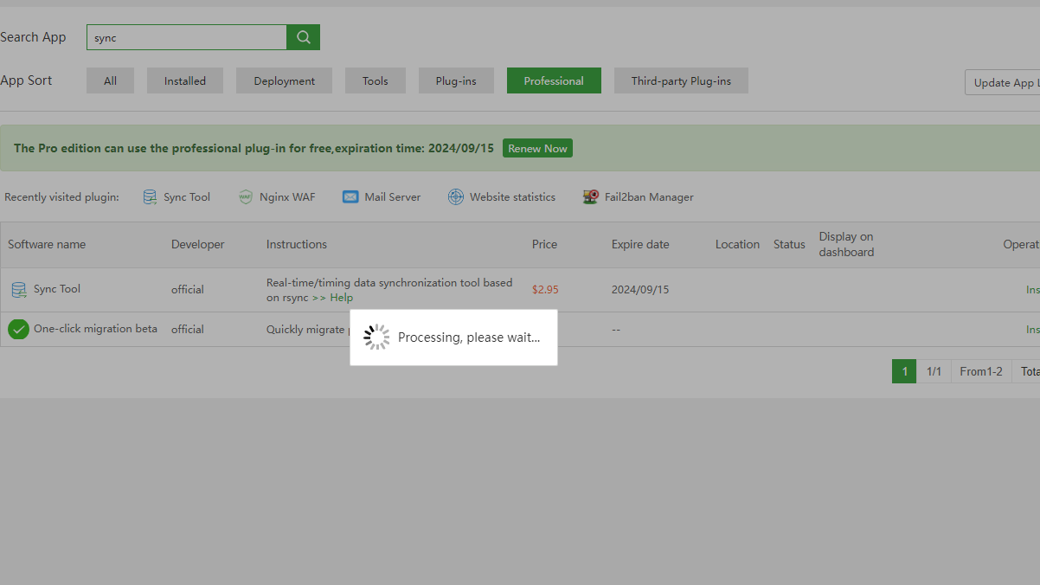Viewport: 1040px width, 585px height.
Task: Select the Tools category filter
Action: click(375, 80)
